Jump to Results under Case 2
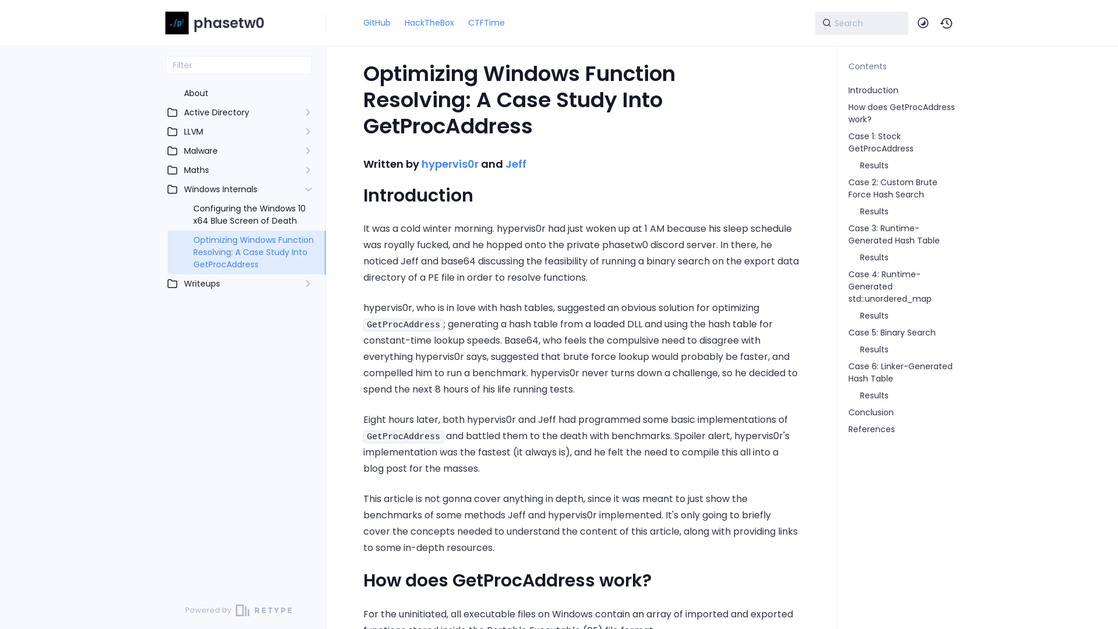This screenshot has height=629, width=1118. 874,211
